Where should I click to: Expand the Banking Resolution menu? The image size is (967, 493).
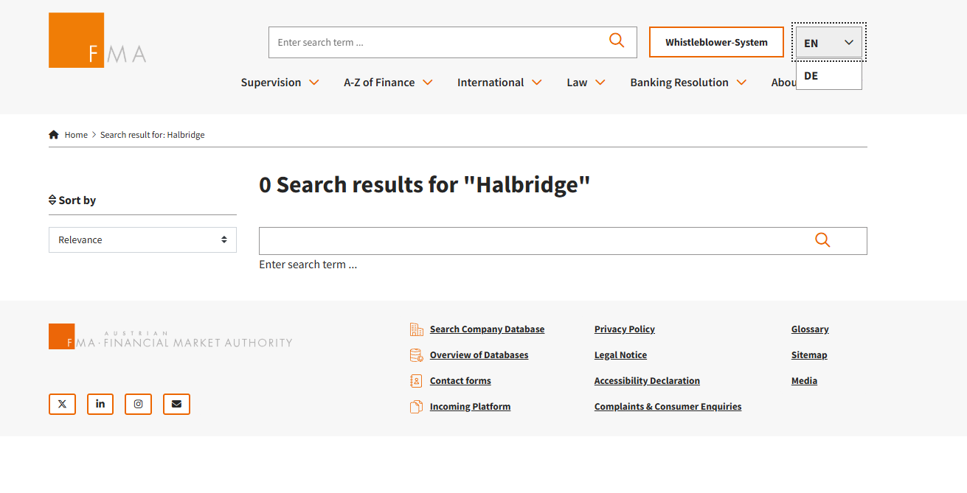click(x=687, y=83)
